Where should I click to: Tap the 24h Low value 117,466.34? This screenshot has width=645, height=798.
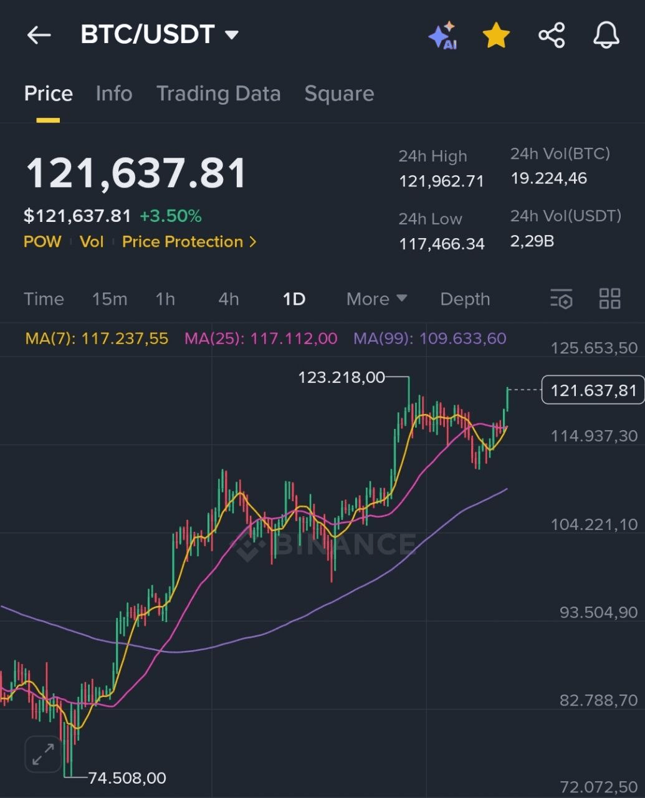pyautogui.click(x=441, y=244)
